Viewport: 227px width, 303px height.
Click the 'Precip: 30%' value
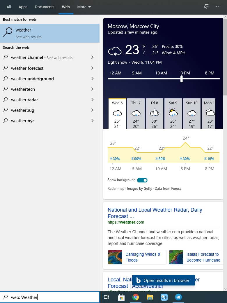tap(172, 47)
